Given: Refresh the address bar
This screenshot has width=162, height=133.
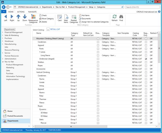Looking at the screenshot, I should coord(122,7).
